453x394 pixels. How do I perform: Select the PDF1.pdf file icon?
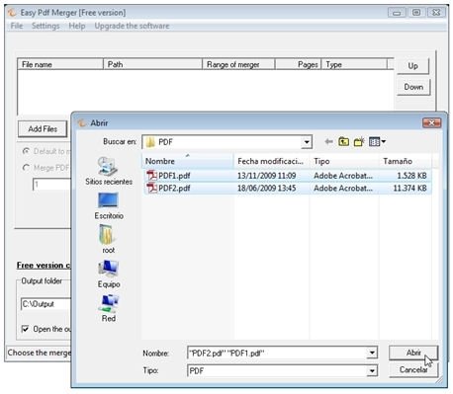click(x=151, y=176)
